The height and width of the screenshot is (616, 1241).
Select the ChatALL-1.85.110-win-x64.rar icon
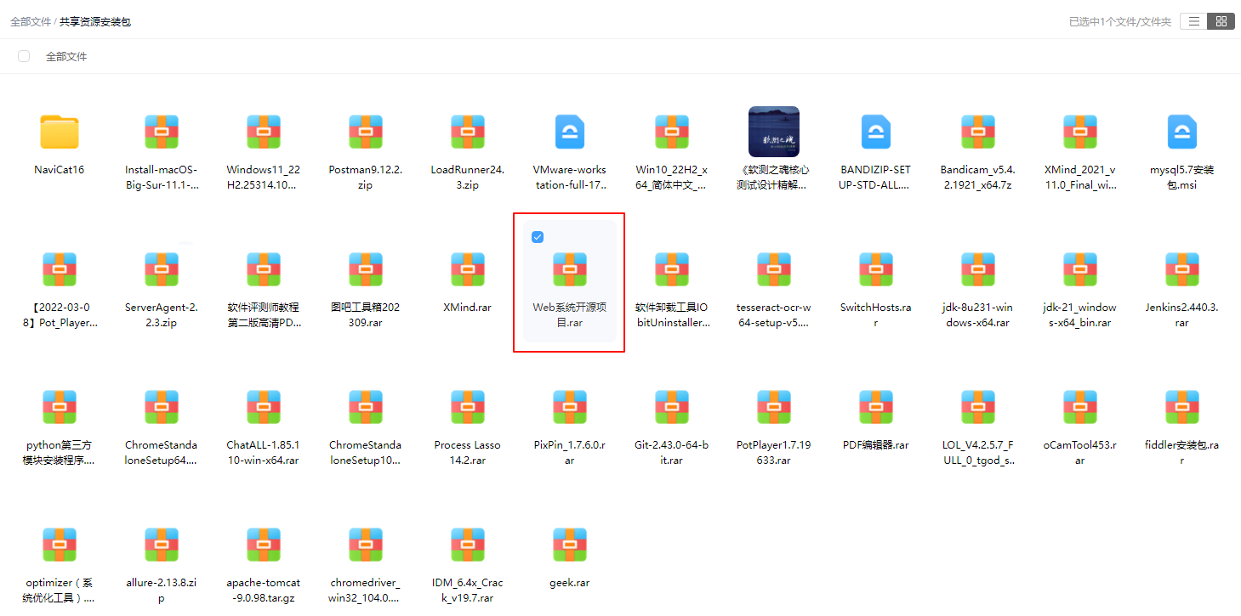[x=264, y=407]
